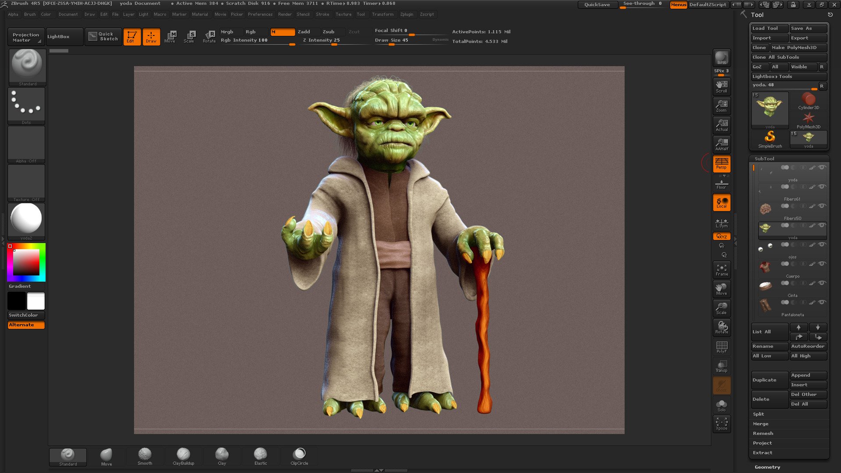
Task: Select the Frame view icon
Action: click(x=721, y=270)
